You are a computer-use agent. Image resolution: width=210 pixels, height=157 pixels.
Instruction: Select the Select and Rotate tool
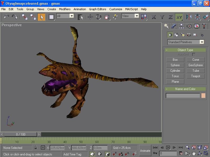point(98,17)
